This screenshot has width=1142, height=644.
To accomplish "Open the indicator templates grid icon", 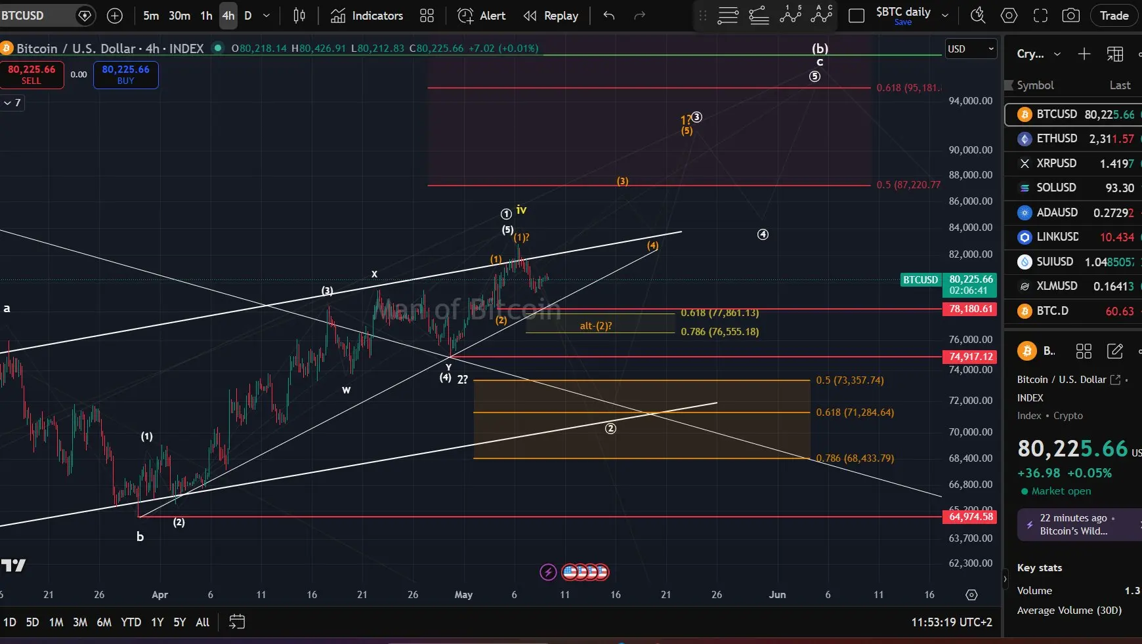I will pos(427,16).
